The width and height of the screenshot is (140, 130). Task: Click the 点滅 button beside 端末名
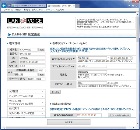click(42, 50)
